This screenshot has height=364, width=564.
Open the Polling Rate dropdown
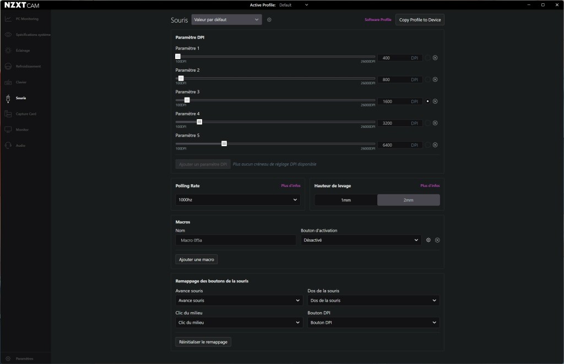(x=237, y=200)
